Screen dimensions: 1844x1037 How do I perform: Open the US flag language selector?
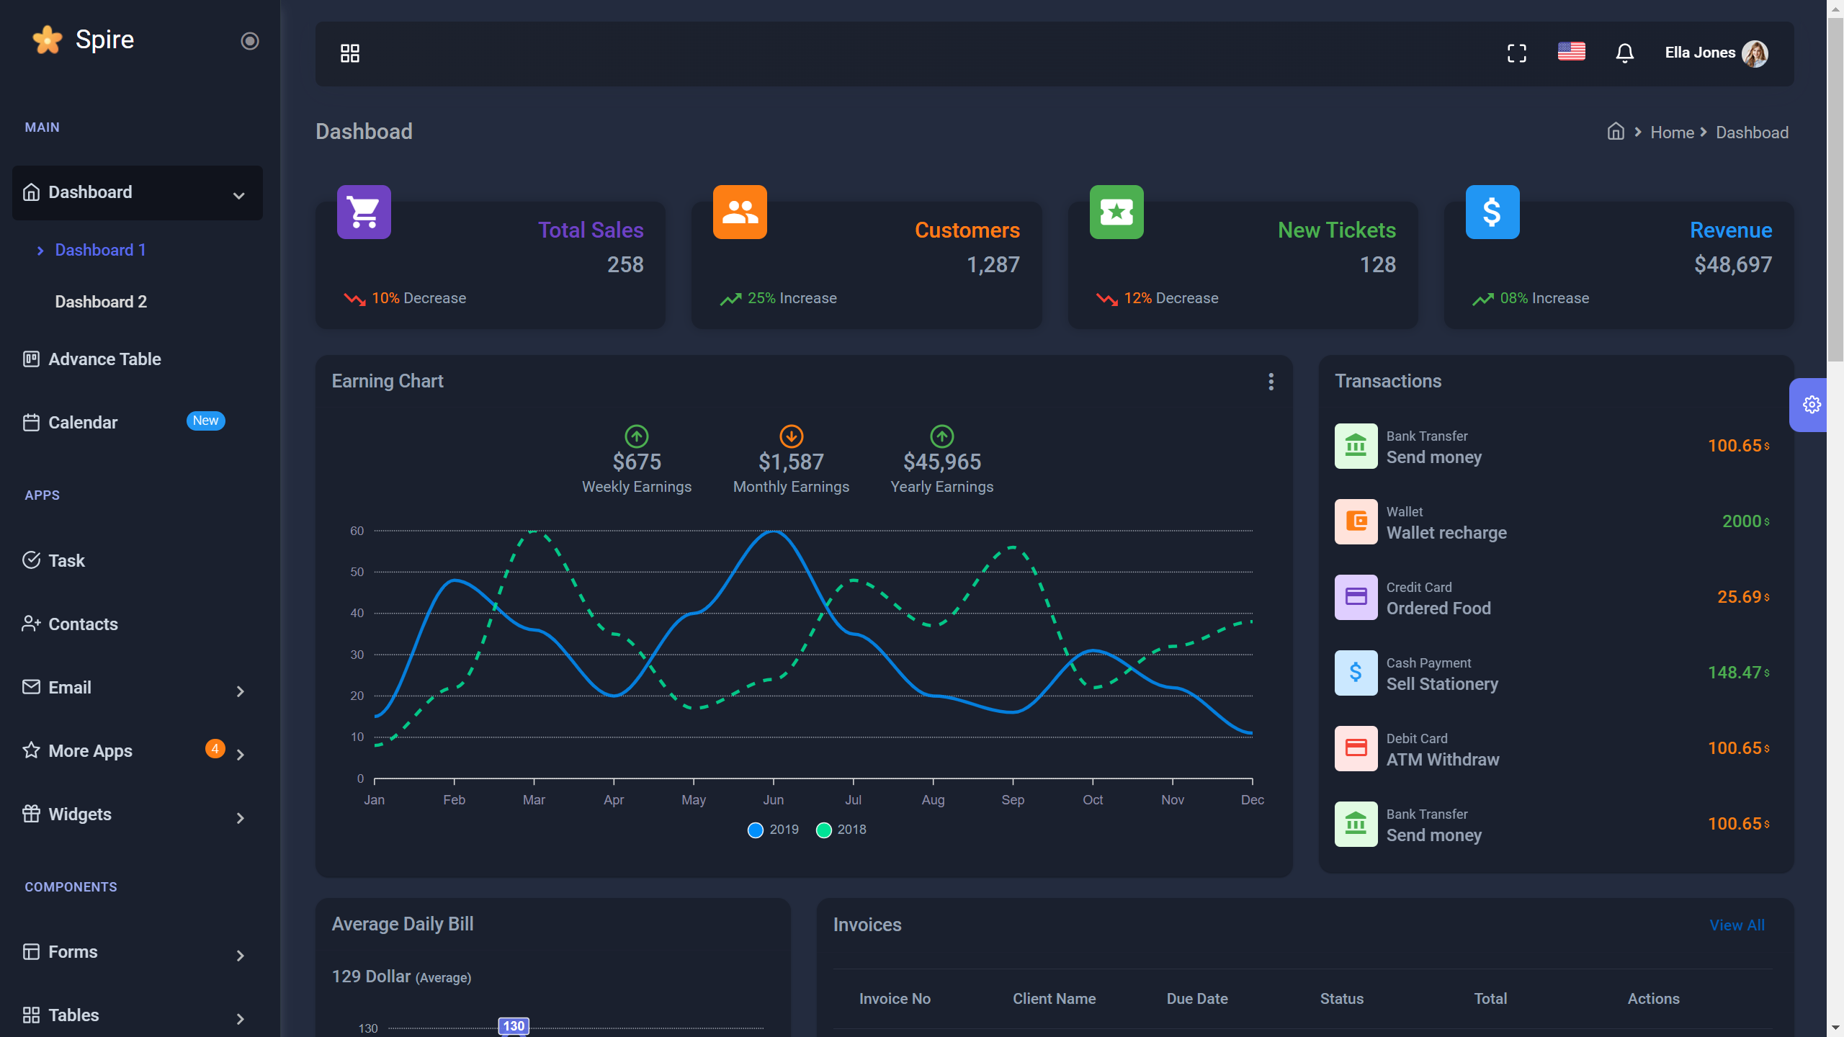[1571, 51]
